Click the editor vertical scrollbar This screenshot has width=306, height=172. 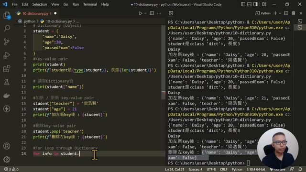pos(164,63)
